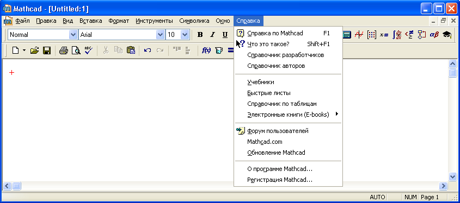Open the new-document template dropdown arrow
The width and height of the screenshot is (460, 203).
point(24,50)
